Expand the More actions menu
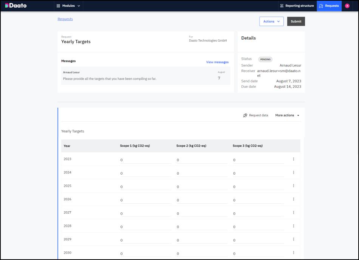Screen dimensions: 359x260 tap(287, 115)
